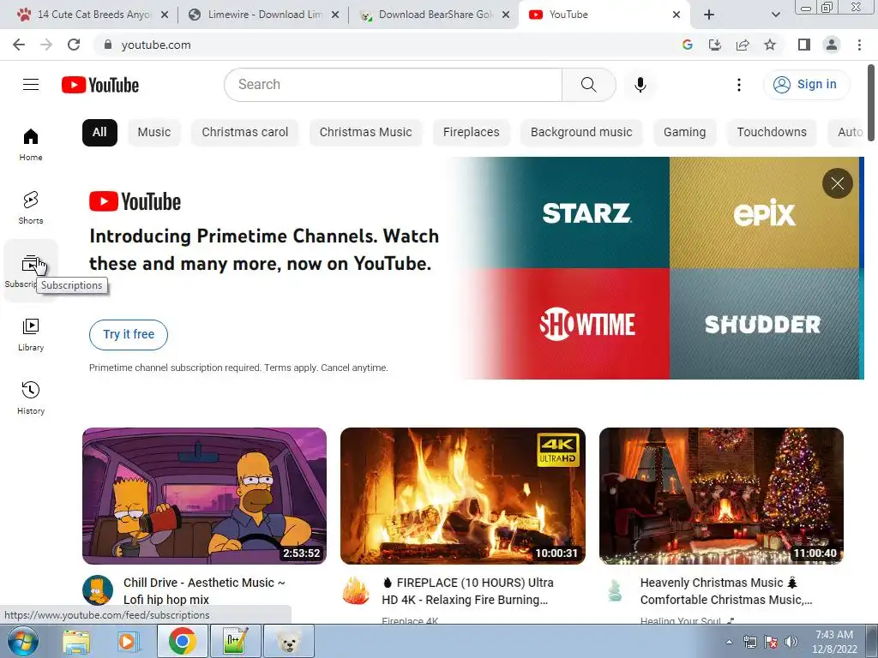Screen dimensions: 878x658
Task: Open Library in the sidebar
Action: click(31, 335)
